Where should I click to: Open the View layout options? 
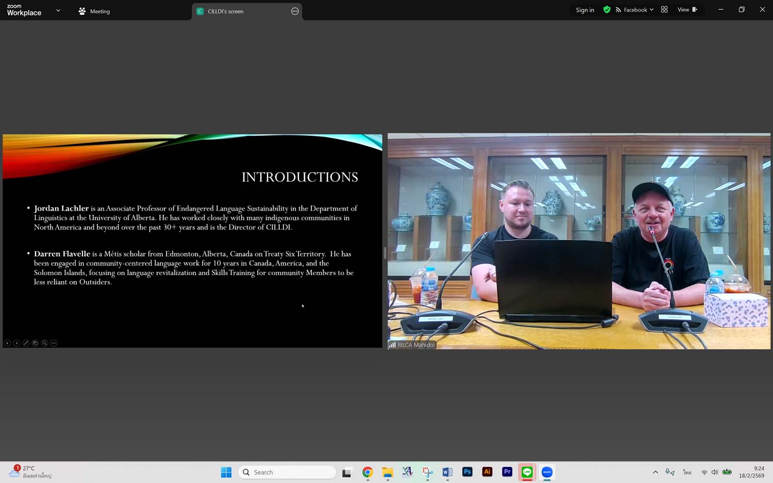click(x=687, y=10)
